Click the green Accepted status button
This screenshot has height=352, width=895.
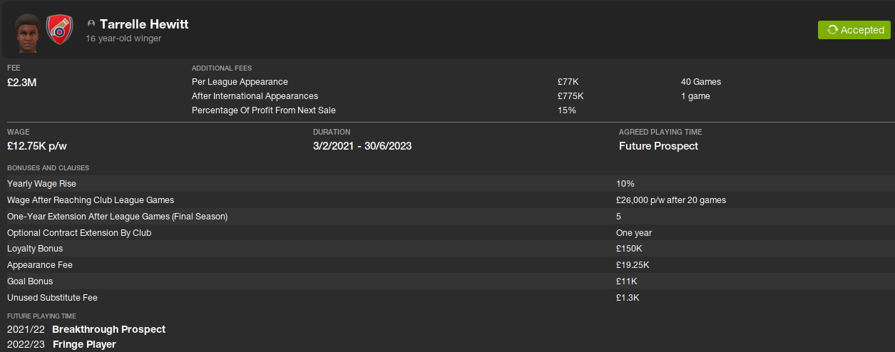coord(854,30)
